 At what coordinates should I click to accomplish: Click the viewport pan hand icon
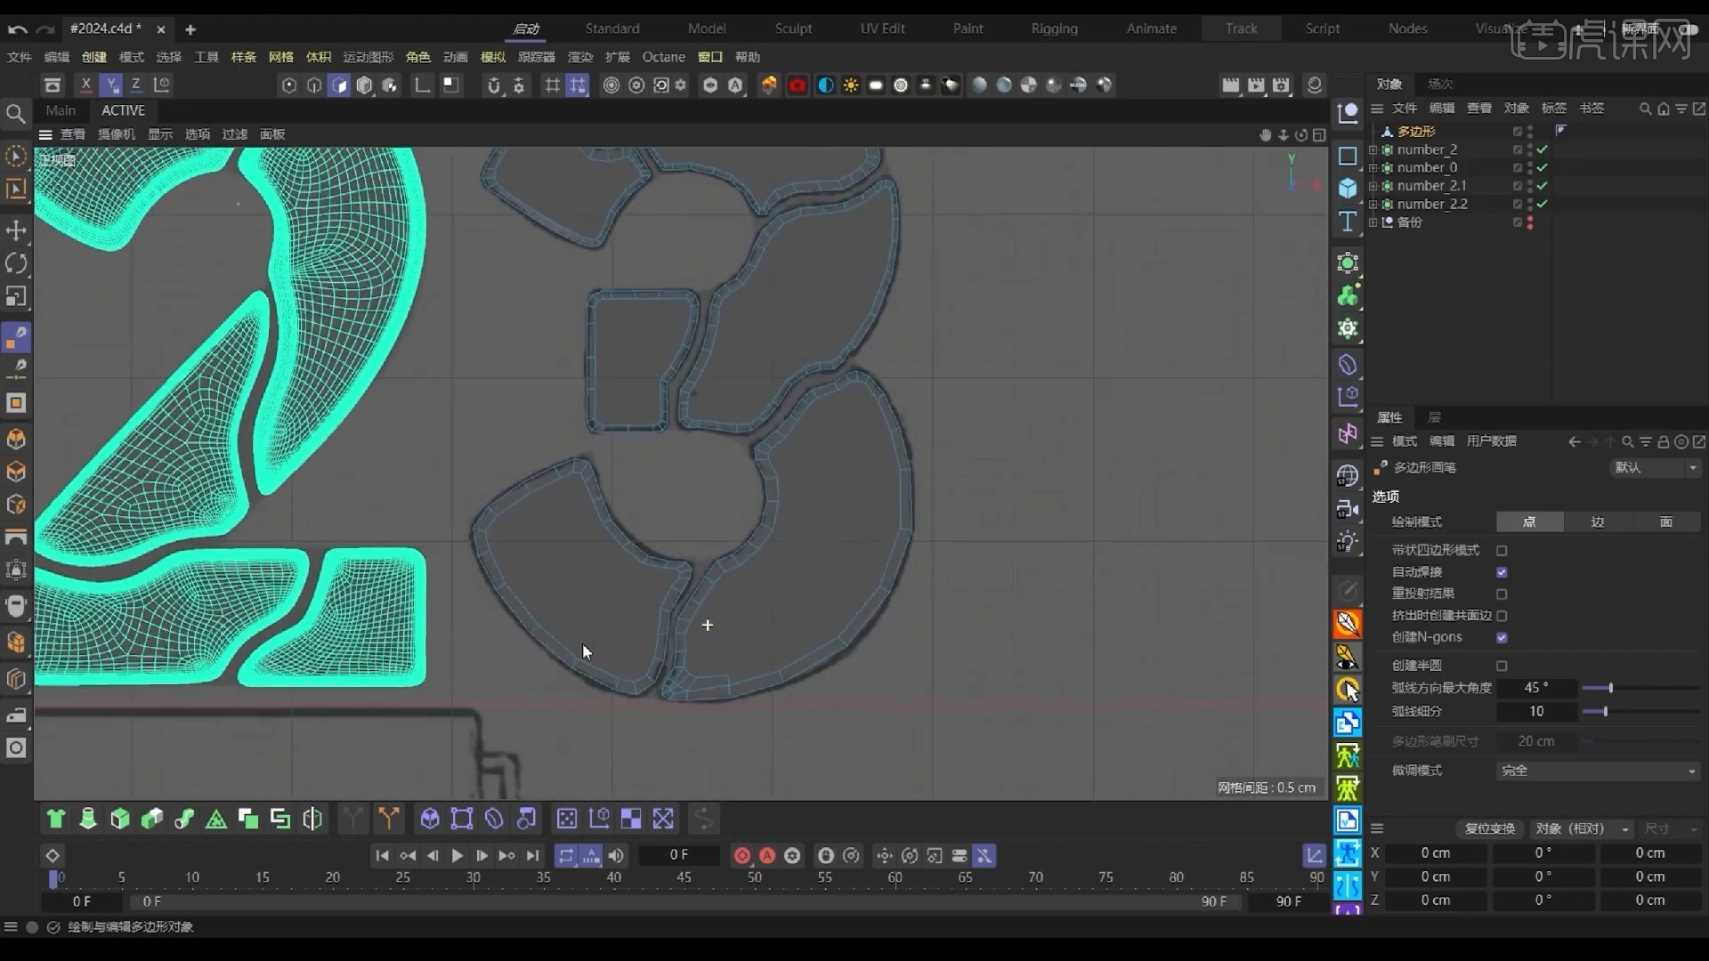click(x=1266, y=134)
